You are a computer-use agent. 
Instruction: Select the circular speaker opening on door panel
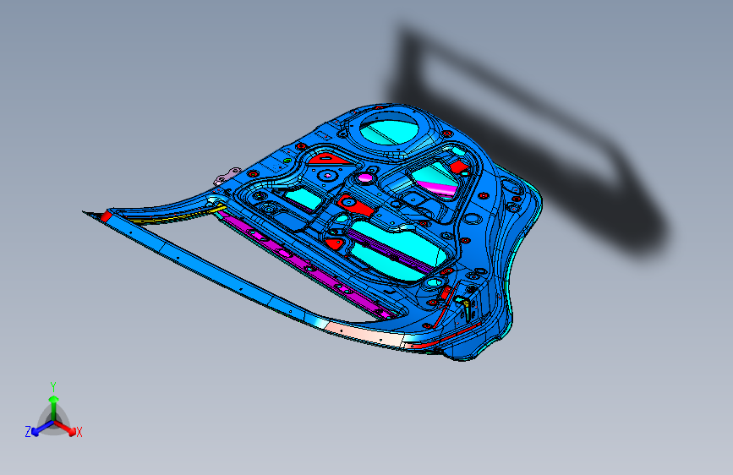click(x=388, y=128)
